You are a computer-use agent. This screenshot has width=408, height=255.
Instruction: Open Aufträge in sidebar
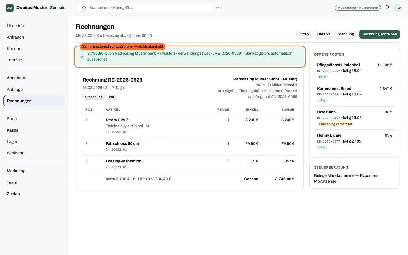34,90
